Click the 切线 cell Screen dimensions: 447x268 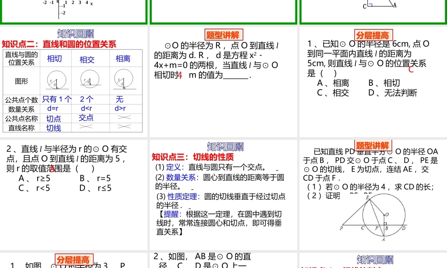point(54,128)
